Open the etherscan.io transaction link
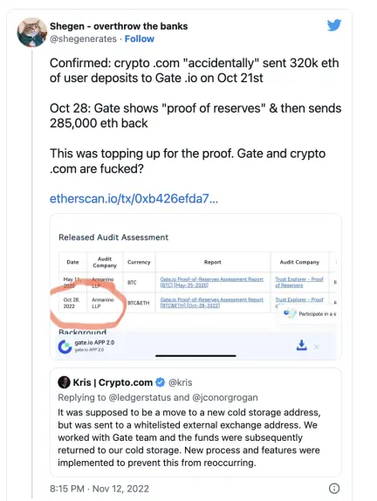The width and height of the screenshot is (377, 501). click(134, 199)
